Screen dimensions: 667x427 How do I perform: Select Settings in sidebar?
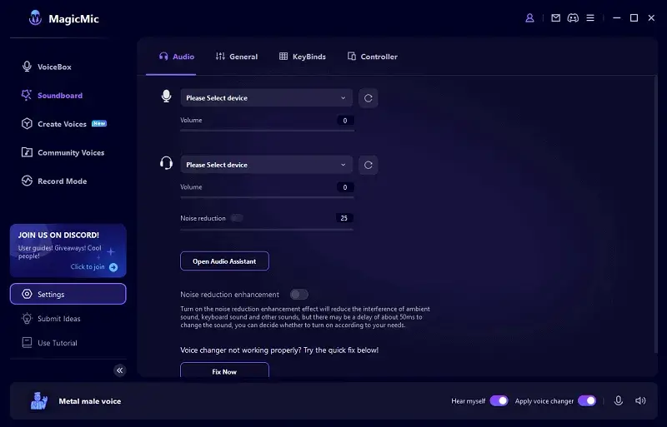[x=68, y=294]
